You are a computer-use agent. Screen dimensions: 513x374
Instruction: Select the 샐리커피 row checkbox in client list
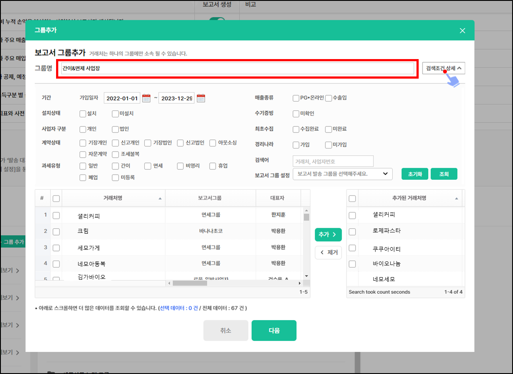point(56,215)
